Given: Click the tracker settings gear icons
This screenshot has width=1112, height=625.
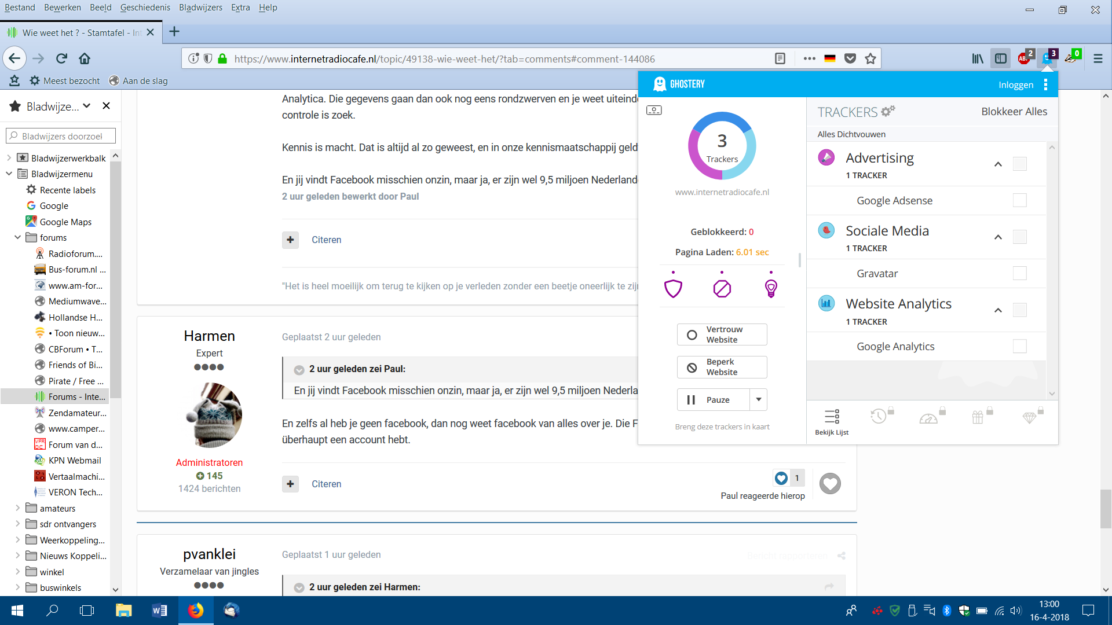Looking at the screenshot, I should [x=888, y=111].
